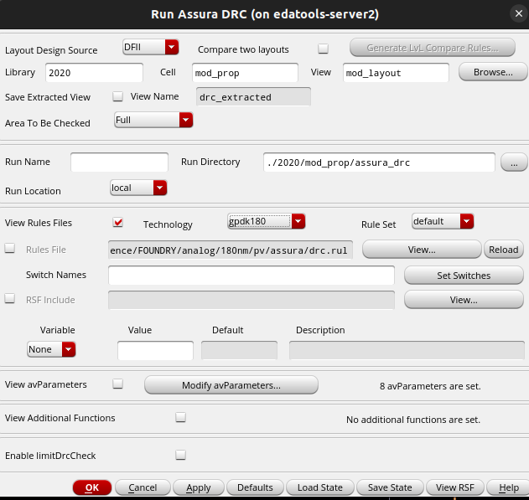
Task: Enable limitDrcCheck checkbox
Action: [x=180, y=455]
